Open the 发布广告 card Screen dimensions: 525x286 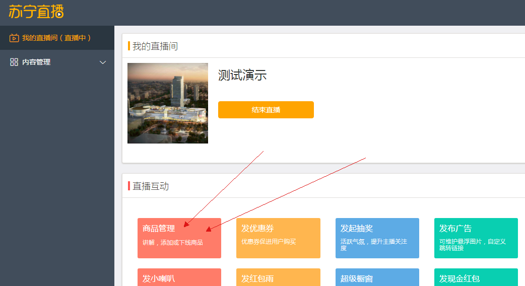(x=476, y=238)
